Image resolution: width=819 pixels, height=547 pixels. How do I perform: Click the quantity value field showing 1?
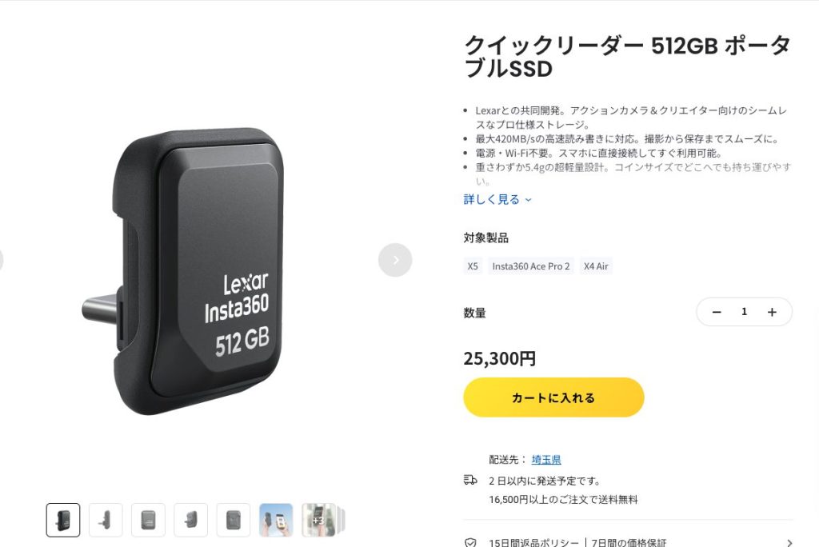(x=745, y=312)
